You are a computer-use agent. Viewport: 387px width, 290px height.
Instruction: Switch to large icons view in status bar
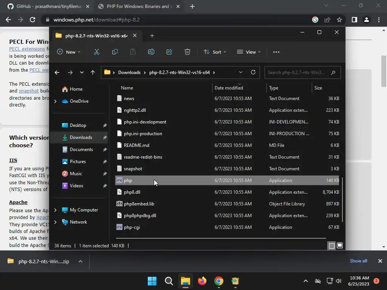click(x=340, y=245)
